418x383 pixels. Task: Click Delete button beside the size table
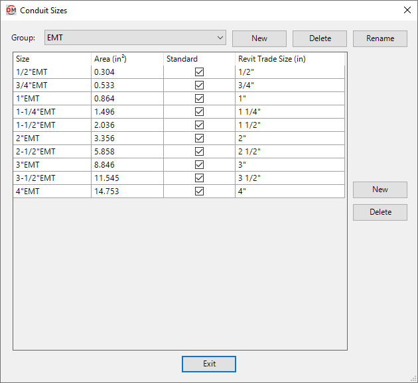[x=380, y=212]
